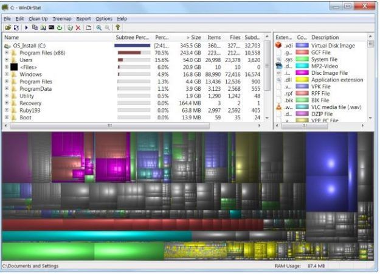380x274 pixels.
Task: Click the long cyan bar in treemap
Action: click(97, 236)
